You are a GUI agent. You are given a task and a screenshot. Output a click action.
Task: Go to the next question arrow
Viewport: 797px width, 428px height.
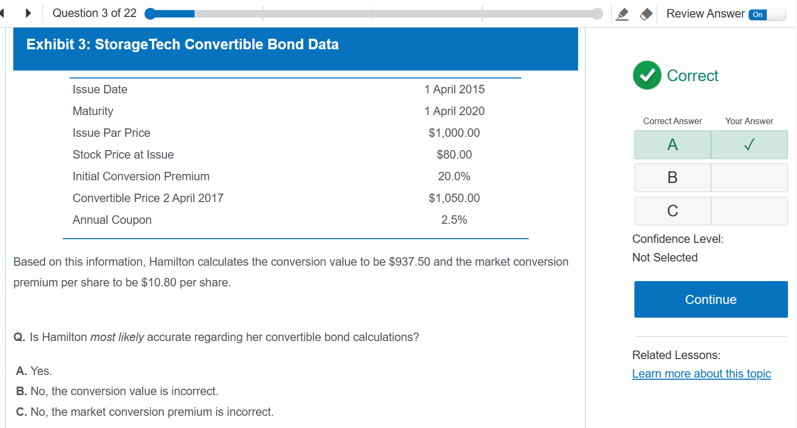pos(28,13)
